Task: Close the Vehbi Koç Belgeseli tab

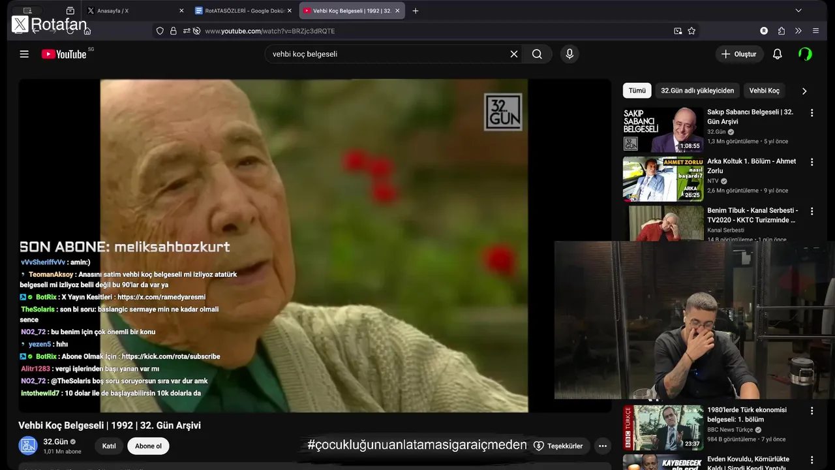Action: coord(397,10)
